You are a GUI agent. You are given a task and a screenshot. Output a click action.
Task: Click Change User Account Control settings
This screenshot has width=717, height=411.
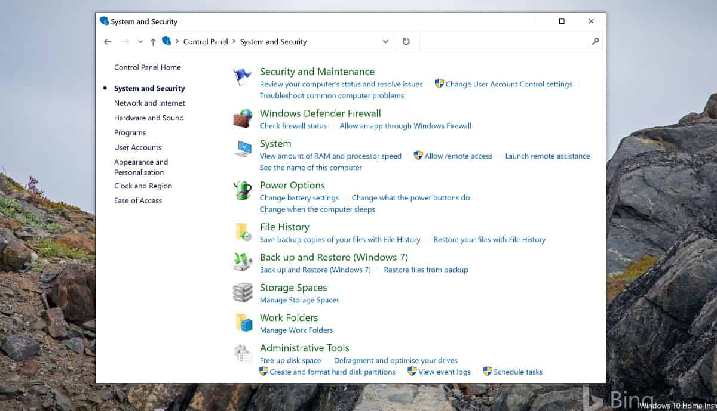pyautogui.click(x=509, y=84)
